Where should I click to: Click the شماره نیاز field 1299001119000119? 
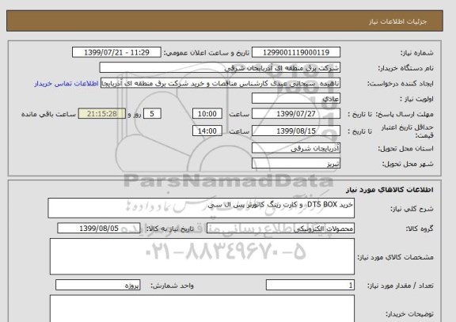296,52
